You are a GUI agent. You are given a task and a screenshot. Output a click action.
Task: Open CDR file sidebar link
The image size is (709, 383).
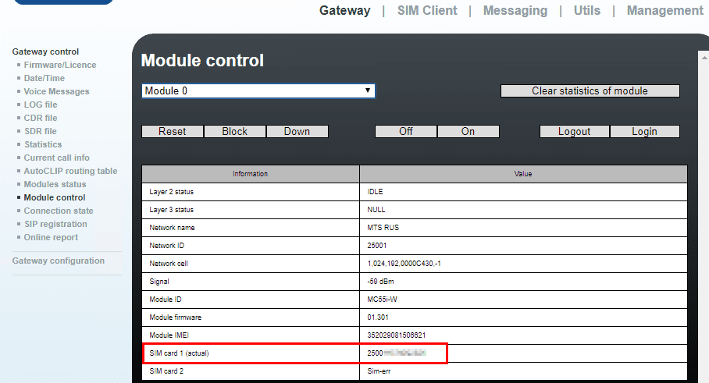coord(41,118)
